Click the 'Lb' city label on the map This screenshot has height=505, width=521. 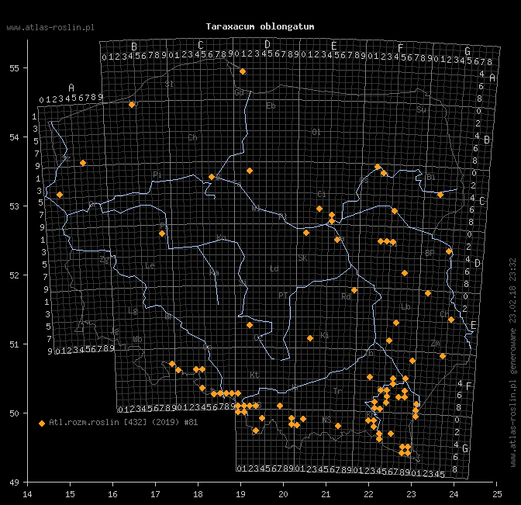pos(405,307)
